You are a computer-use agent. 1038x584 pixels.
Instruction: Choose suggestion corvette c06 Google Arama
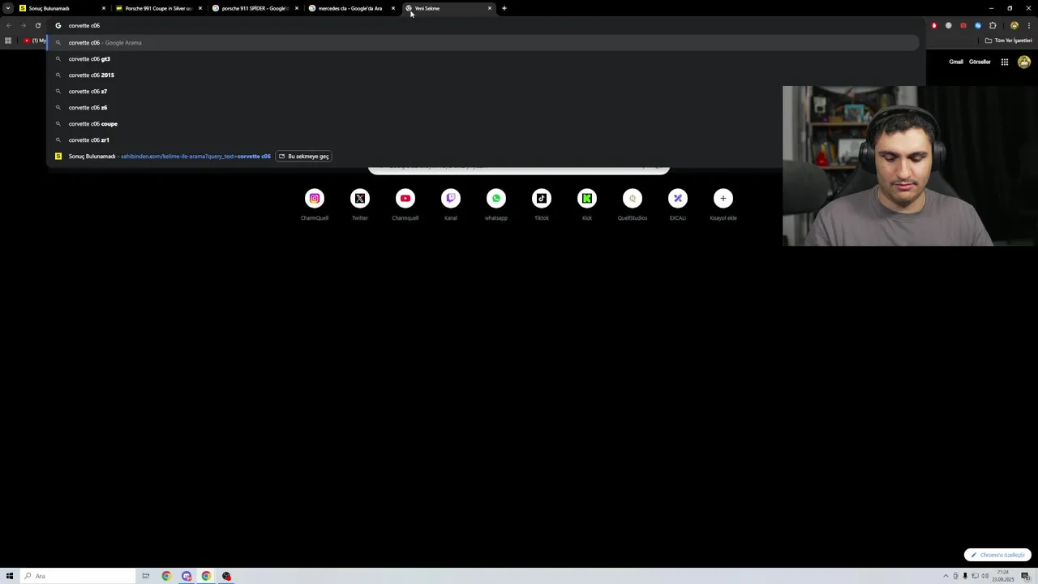pyautogui.click(x=483, y=42)
